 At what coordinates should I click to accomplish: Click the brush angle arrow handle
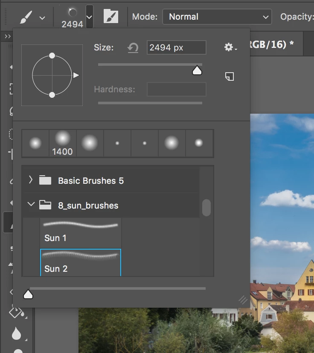pos(76,75)
